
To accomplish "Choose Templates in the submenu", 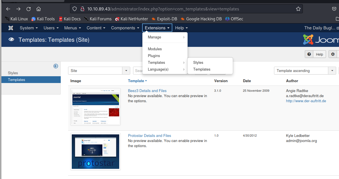I will click(x=210, y=69).
